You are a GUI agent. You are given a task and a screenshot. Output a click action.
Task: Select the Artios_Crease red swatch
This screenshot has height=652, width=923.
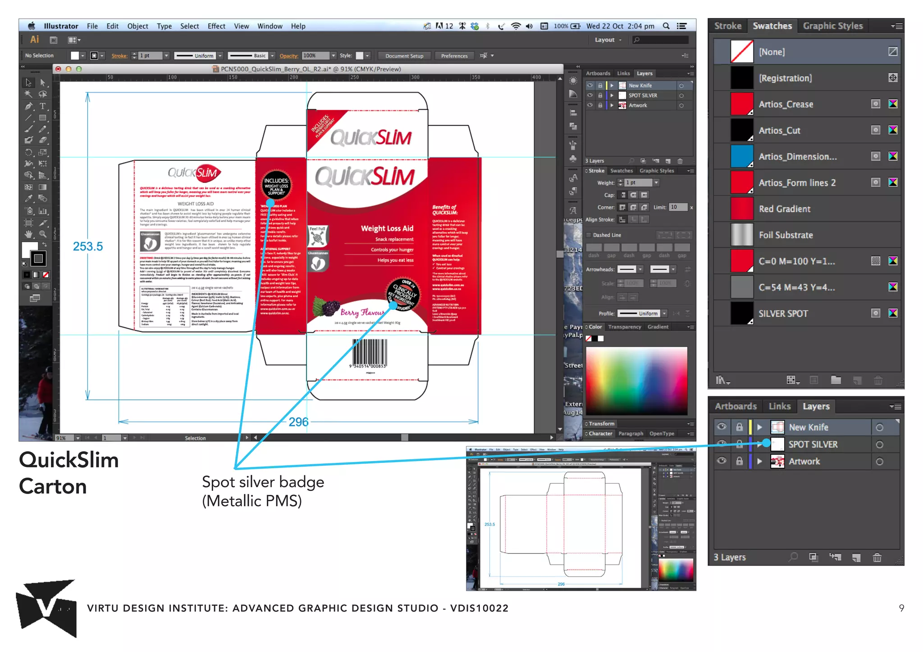point(742,104)
